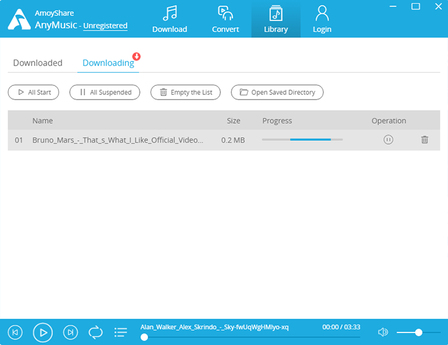
Task: Play the current track
Action: click(x=43, y=332)
